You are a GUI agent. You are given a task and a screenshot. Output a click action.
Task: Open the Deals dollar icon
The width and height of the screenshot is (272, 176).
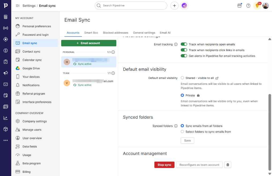point(6,50)
